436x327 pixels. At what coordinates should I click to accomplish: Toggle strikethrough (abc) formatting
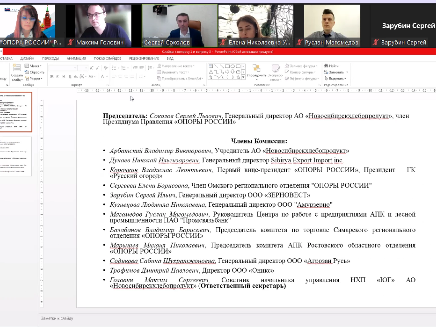coord(76,76)
